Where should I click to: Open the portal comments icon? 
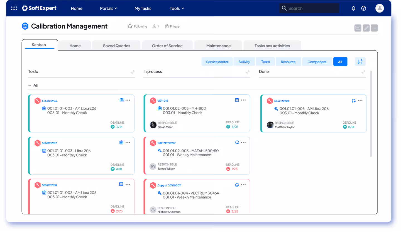point(358,28)
